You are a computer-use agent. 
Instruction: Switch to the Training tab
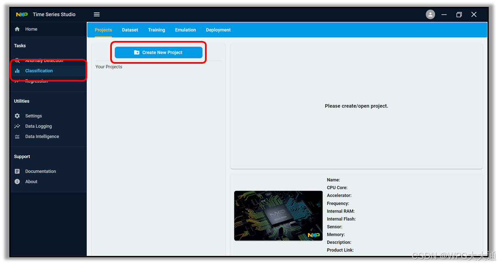pos(156,30)
